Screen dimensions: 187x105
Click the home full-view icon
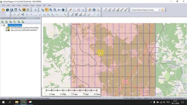click(x=63, y=10)
